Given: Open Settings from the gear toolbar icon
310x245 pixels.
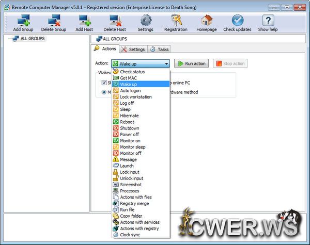Looking at the screenshot, I should tap(146, 21).
